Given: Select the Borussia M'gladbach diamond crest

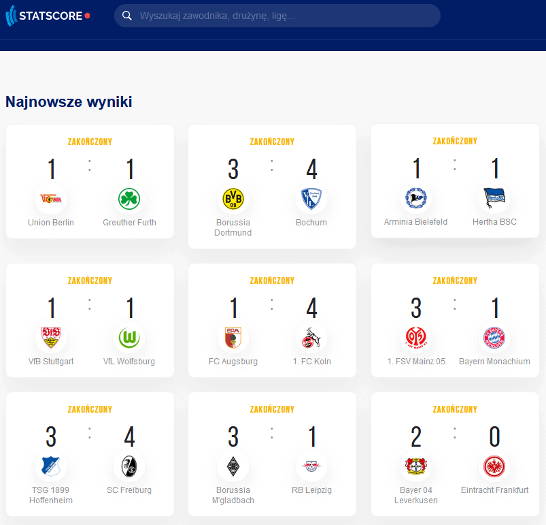Looking at the screenshot, I should [x=233, y=466].
